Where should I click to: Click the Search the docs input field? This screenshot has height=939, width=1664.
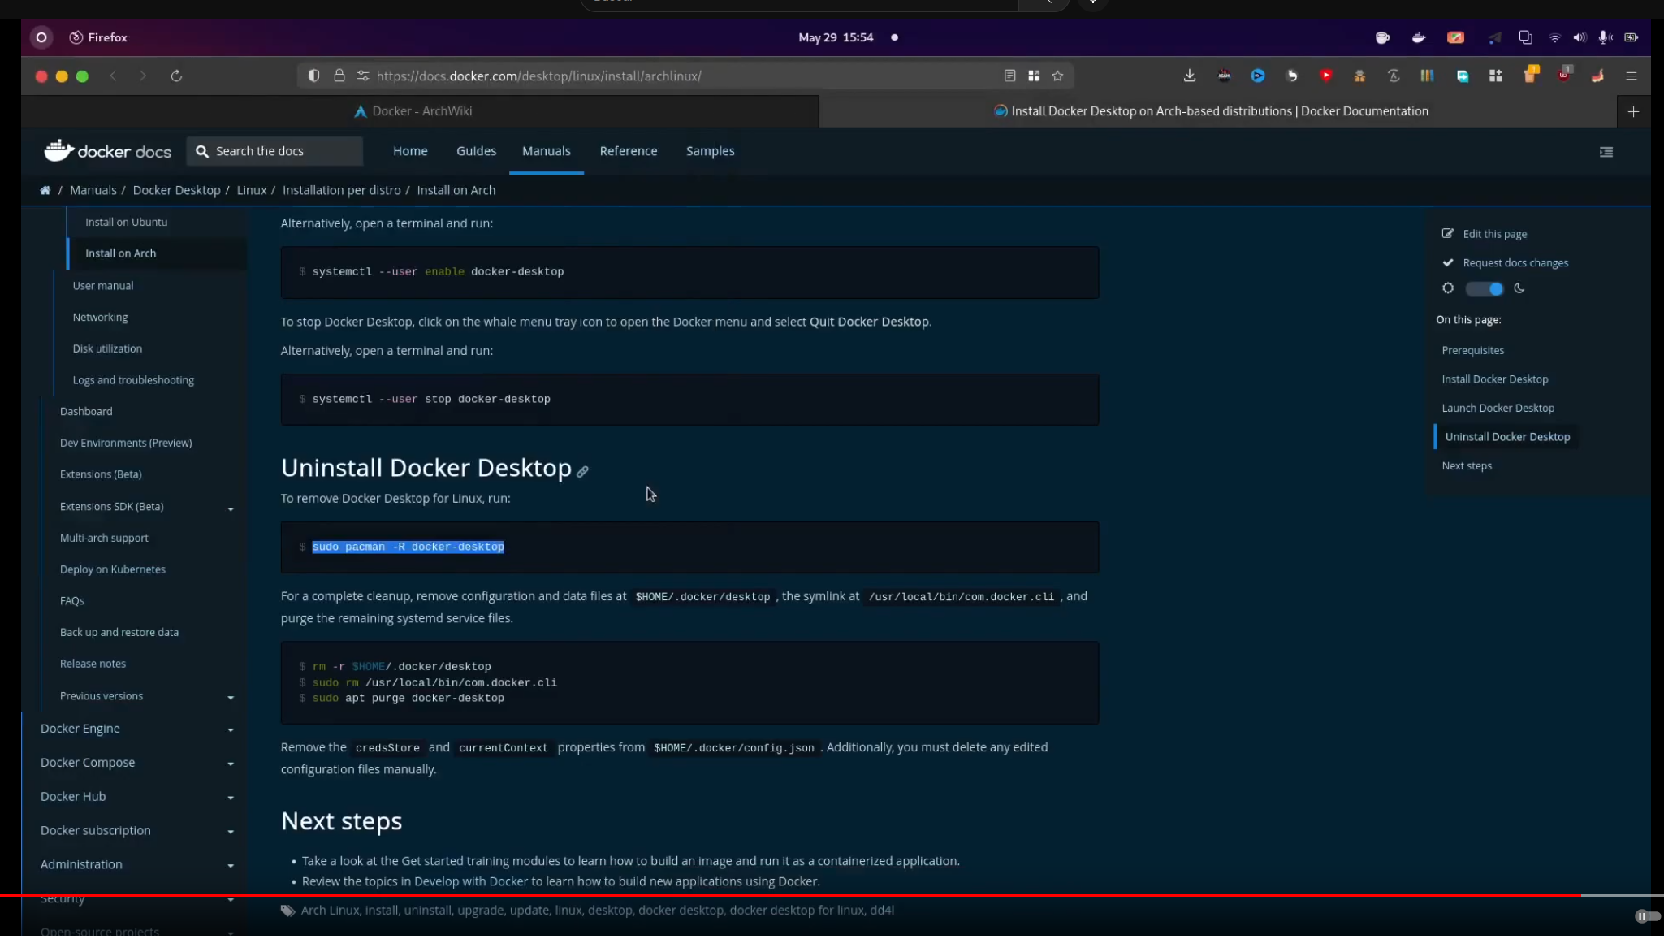click(274, 151)
